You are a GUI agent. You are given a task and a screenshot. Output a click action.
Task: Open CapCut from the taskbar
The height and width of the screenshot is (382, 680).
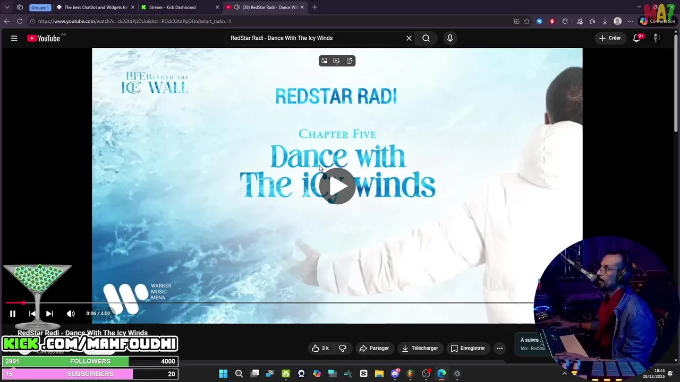click(x=363, y=374)
